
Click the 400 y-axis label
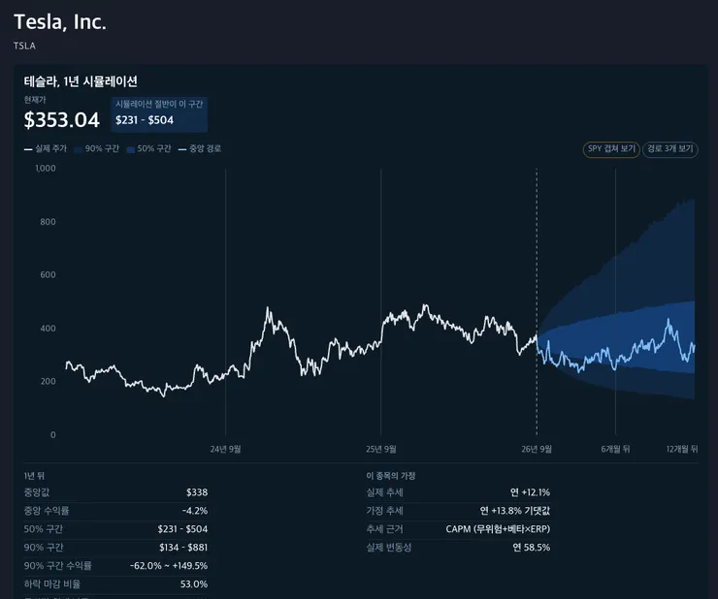[x=48, y=329]
